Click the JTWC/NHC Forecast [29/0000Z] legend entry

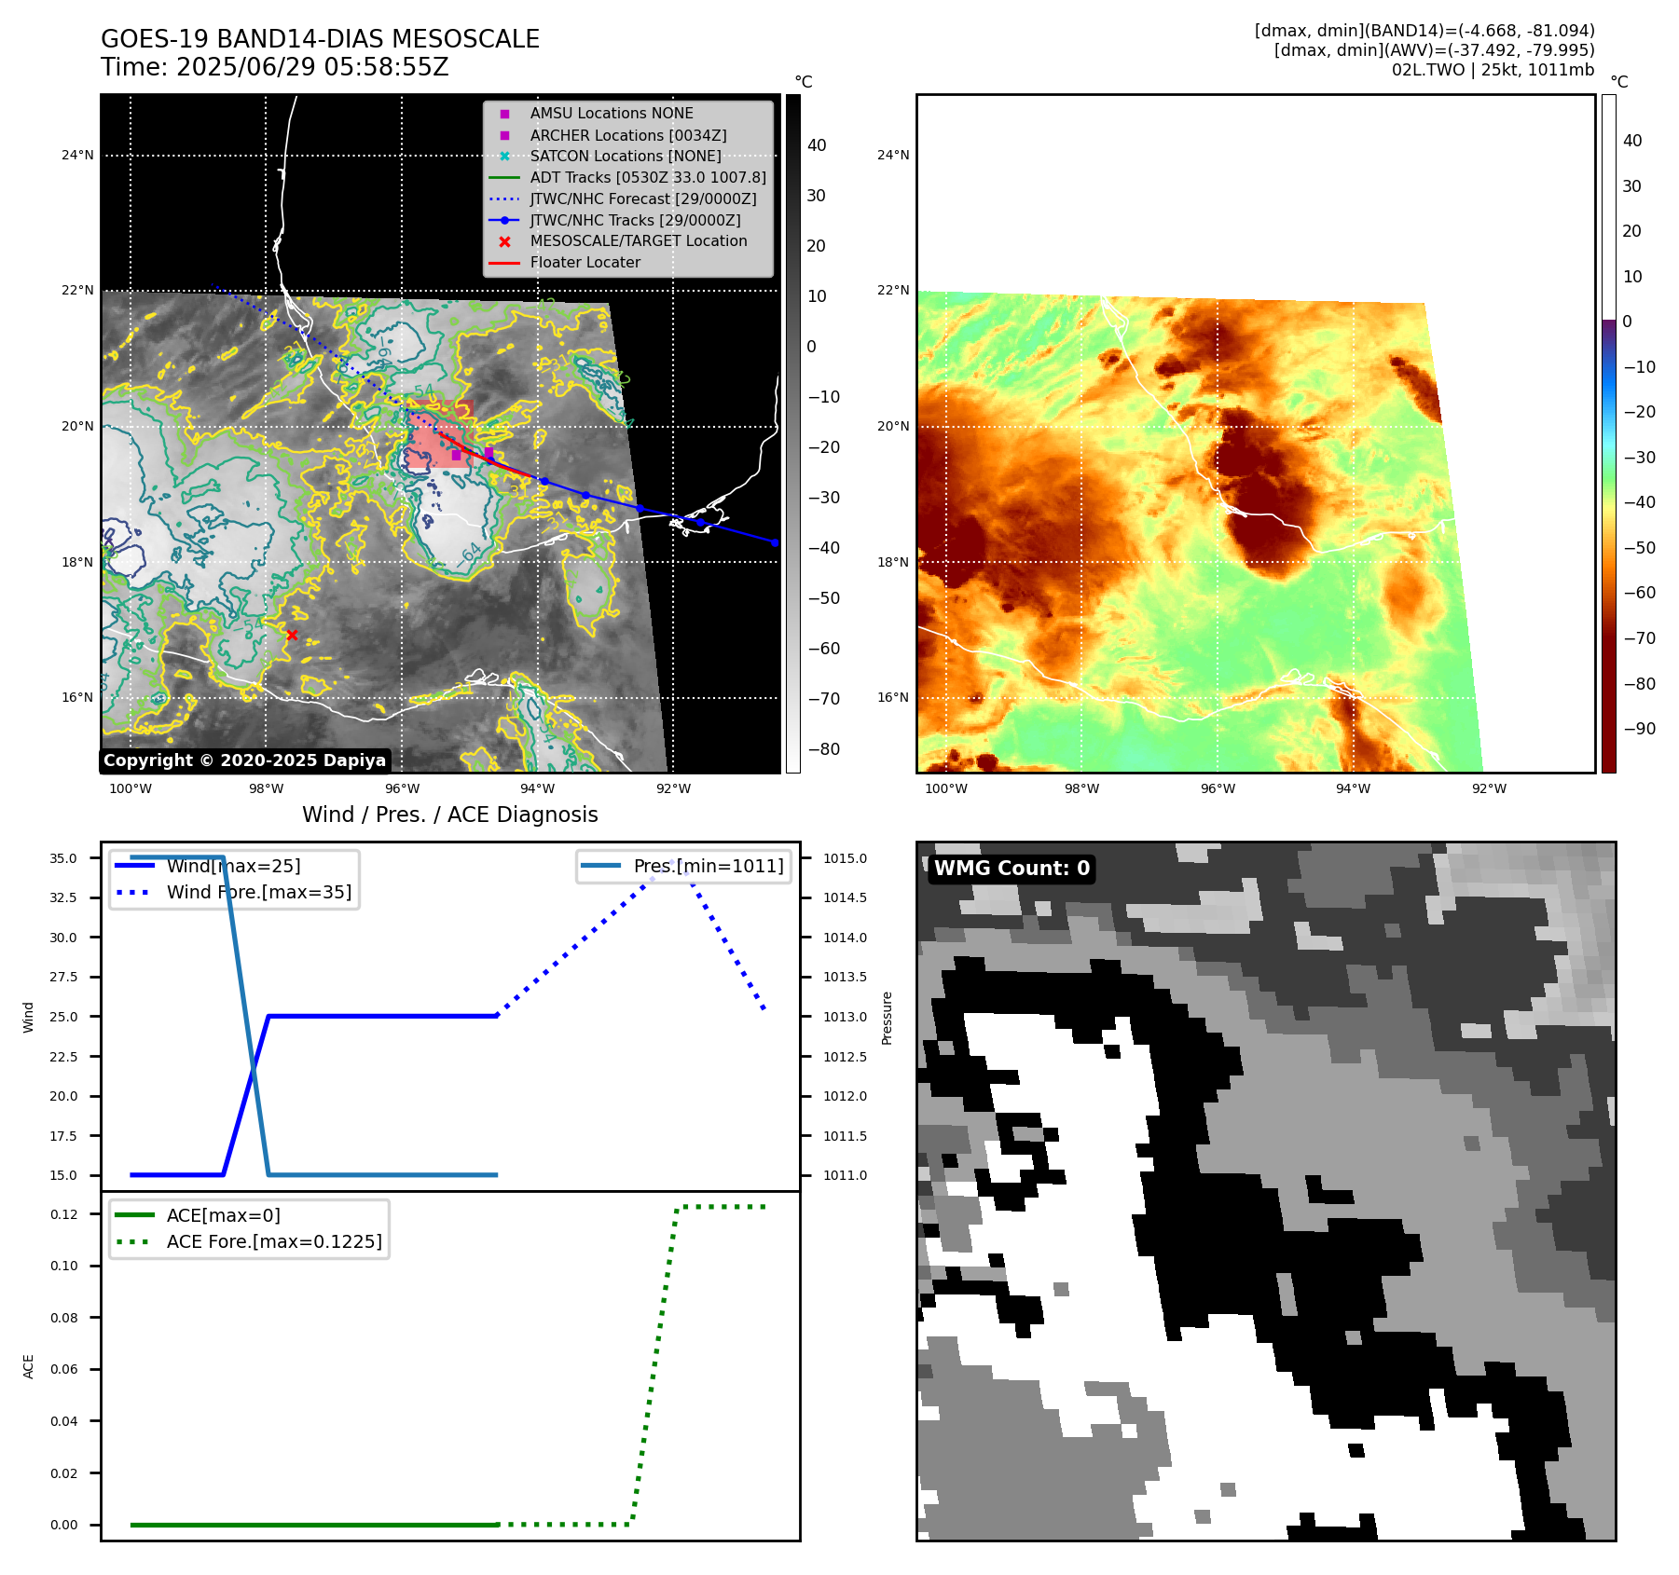tap(643, 199)
